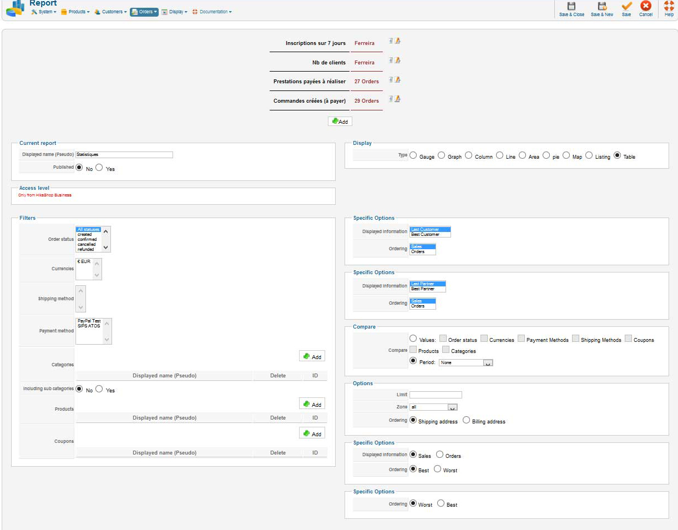Click Add in the Coupons filter row
Screen dimensions: 678x530
(x=312, y=433)
